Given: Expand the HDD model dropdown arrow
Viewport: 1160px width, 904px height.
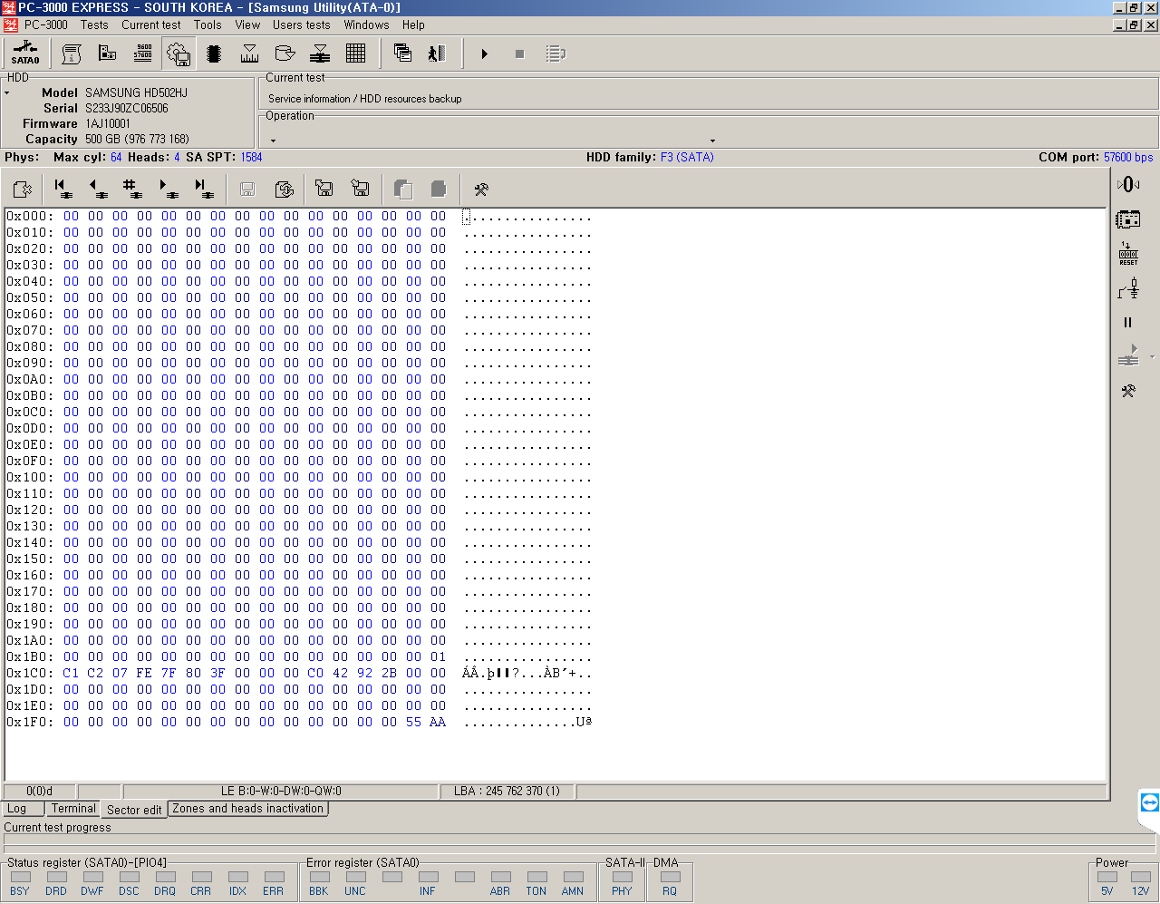Looking at the screenshot, I should tap(7, 93).
